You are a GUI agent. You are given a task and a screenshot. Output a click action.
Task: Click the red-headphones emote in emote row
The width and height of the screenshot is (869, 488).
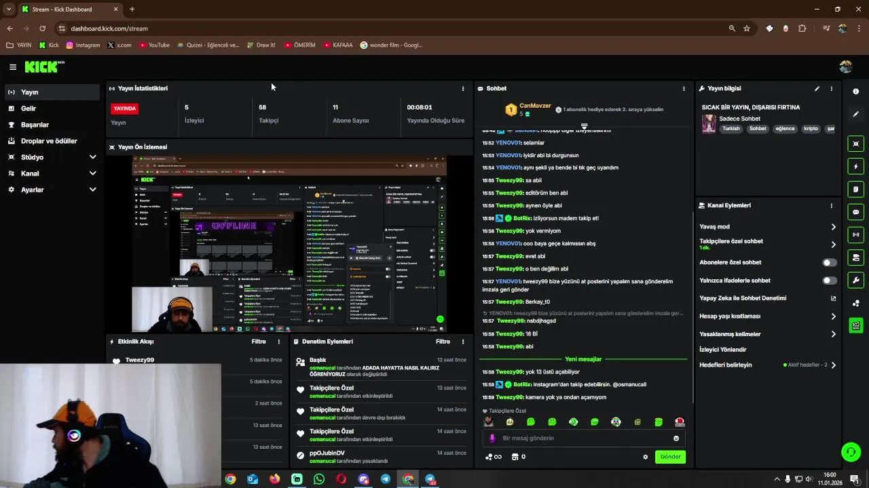coord(680,422)
